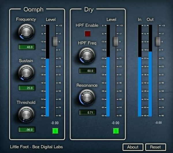Open the About dialog
This screenshot has height=153, width=173.
point(133,147)
